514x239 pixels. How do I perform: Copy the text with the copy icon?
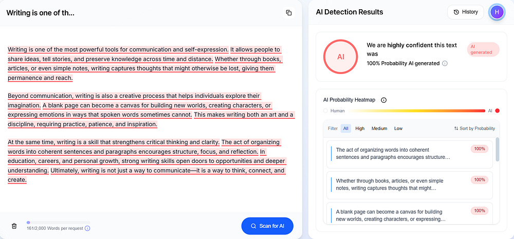pos(289,13)
